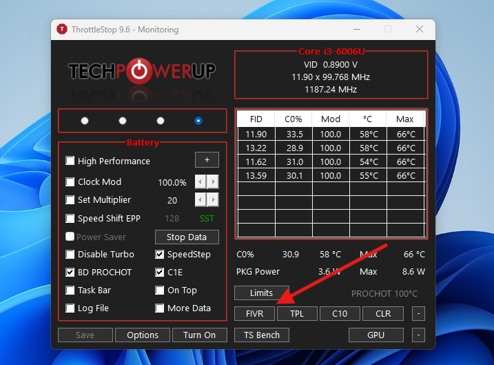The height and width of the screenshot is (365, 494).
Task: Select the second profile radio button
Action: click(x=123, y=121)
